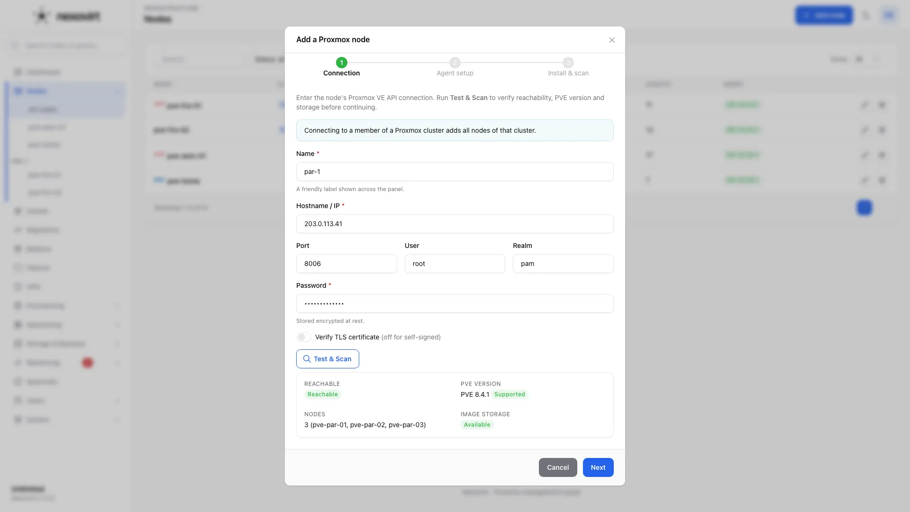910x512 pixels.
Task: Change the Port field 8006
Action: tap(346, 264)
